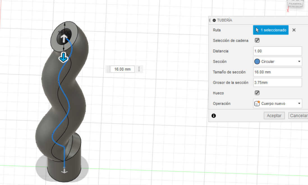This screenshot has height=185, width=308.
Task: Open the Operación Cuerpo nuevo dropdown
Action: click(x=277, y=104)
